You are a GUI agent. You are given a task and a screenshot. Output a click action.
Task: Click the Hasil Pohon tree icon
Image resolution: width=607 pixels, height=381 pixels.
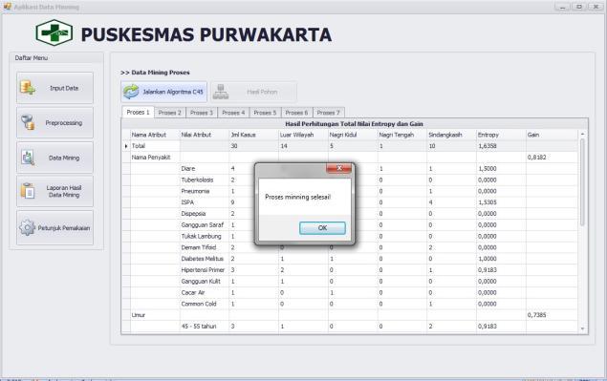click(221, 92)
